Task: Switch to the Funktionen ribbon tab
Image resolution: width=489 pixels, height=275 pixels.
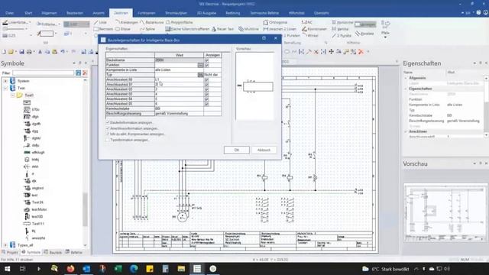Action: tap(147, 13)
